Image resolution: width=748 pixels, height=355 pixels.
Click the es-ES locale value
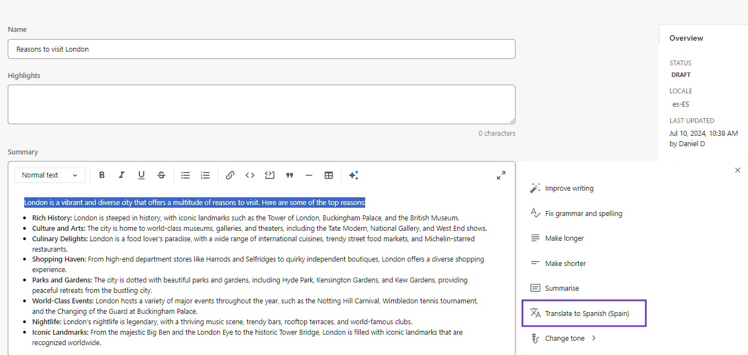pyautogui.click(x=681, y=104)
